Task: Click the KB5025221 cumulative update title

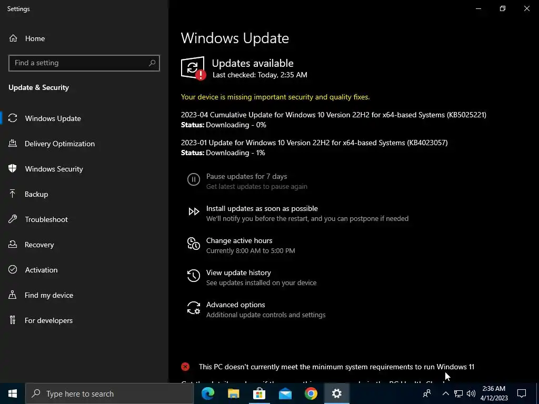Action: 333,115
